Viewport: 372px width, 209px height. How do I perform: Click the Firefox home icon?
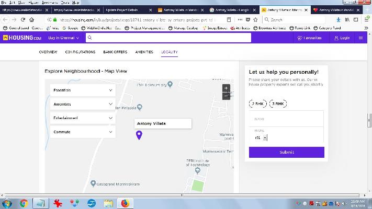pos(31,20)
